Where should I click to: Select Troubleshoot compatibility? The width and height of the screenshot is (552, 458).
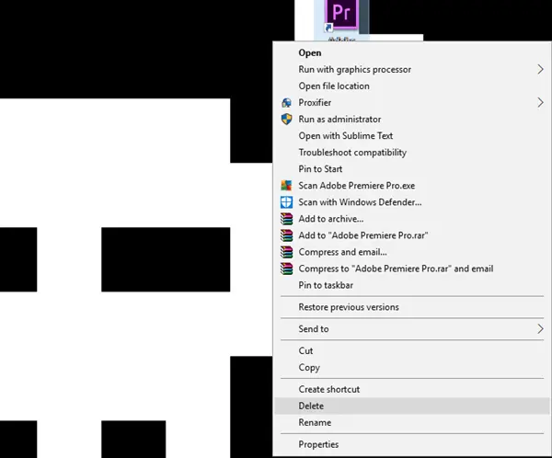coord(411,152)
